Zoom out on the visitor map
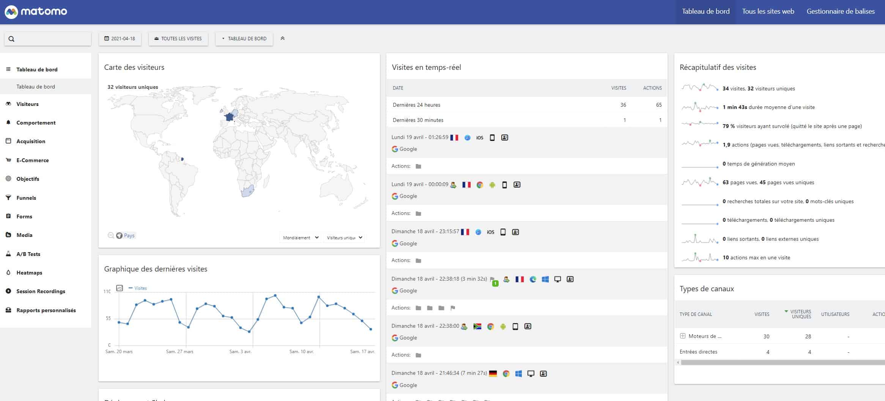Image resolution: width=885 pixels, height=401 pixels. click(110, 235)
